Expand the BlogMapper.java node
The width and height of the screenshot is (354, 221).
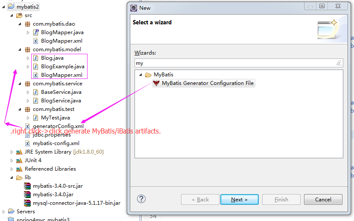point(28,32)
